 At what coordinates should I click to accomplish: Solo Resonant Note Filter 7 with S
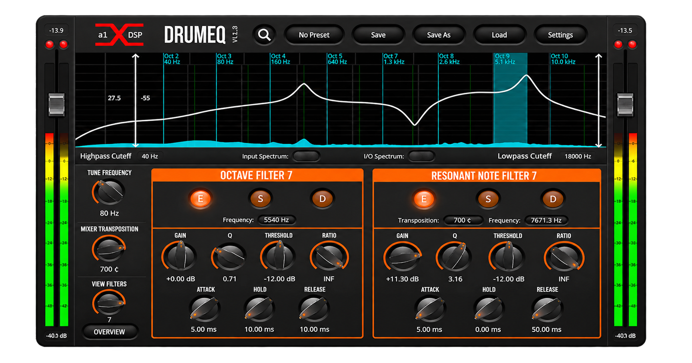pos(488,199)
